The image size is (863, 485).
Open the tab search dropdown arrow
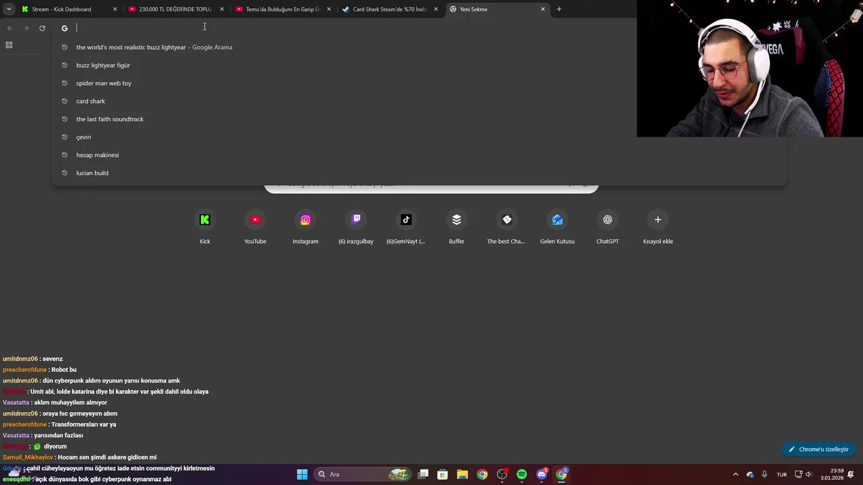9,9
